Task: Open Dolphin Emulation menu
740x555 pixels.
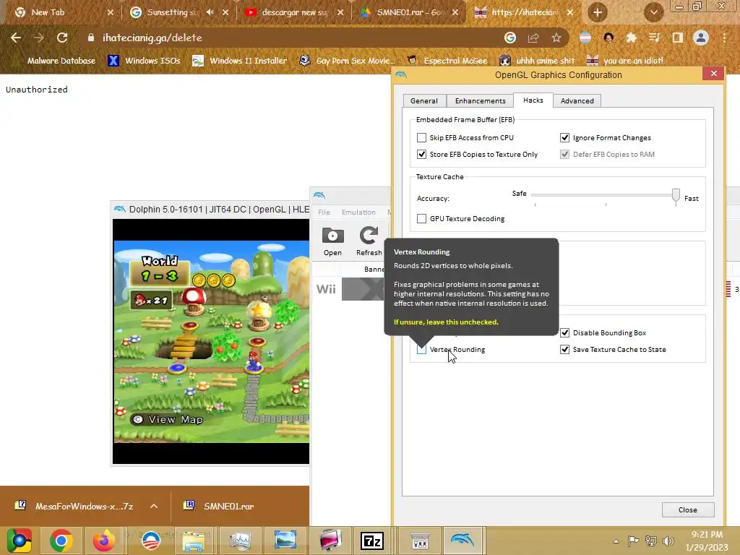Action: pos(358,212)
